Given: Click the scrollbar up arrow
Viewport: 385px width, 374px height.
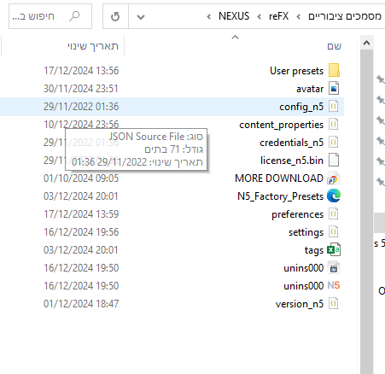Looking at the screenshot, I should click(366, 43).
